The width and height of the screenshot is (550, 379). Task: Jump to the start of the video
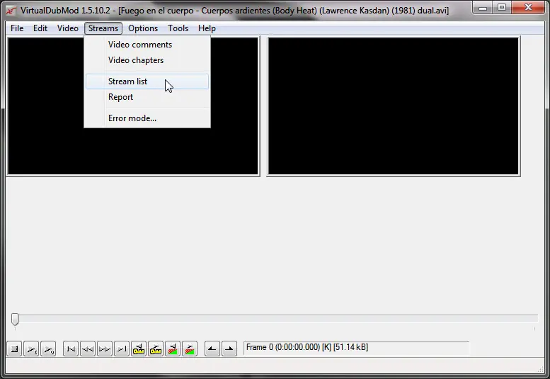(71, 349)
